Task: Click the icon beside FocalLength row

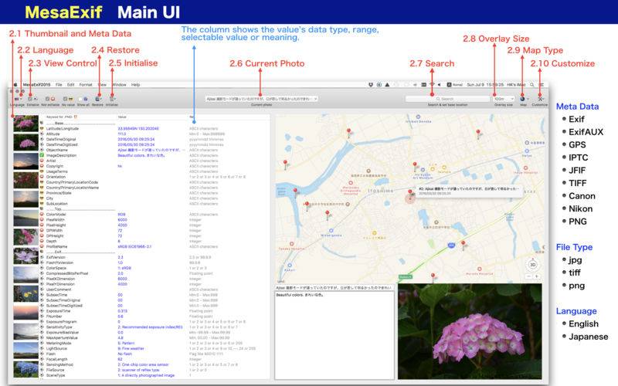Action: 42,359
